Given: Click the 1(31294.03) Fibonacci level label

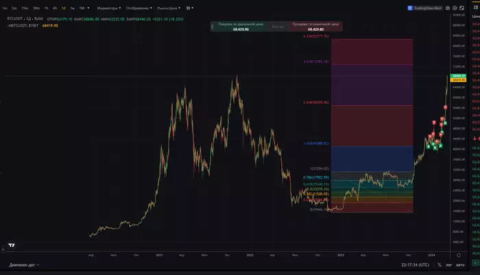Looking at the screenshot, I should (320, 169).
